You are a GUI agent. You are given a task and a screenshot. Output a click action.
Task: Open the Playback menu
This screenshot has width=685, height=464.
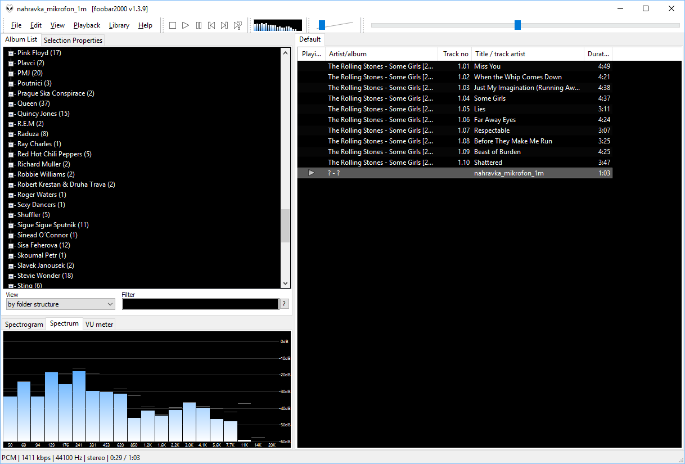87,25
